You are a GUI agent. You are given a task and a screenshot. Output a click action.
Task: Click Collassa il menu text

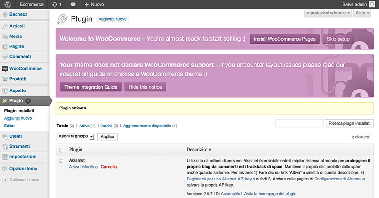25,180
